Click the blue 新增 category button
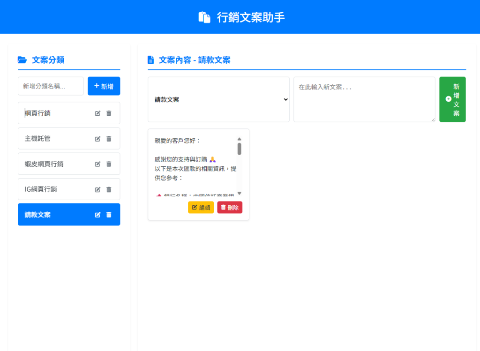480x351 pixels. (x=104, y=86)
